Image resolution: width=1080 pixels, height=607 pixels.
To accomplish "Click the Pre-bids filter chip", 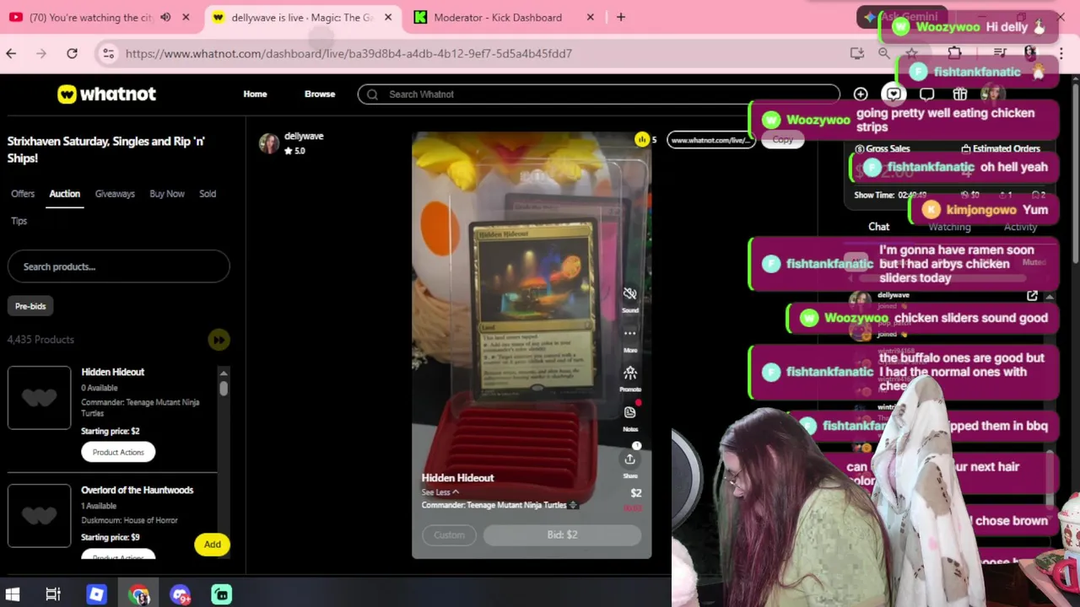I will click(30, 306).
